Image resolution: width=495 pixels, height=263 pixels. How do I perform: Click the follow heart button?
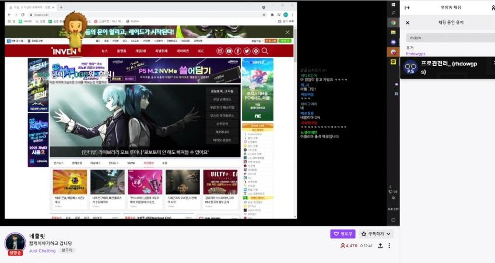343,234
